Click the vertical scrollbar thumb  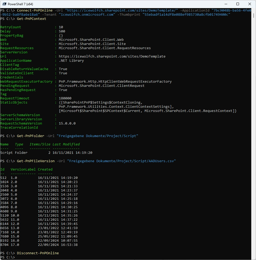[253, 15]
